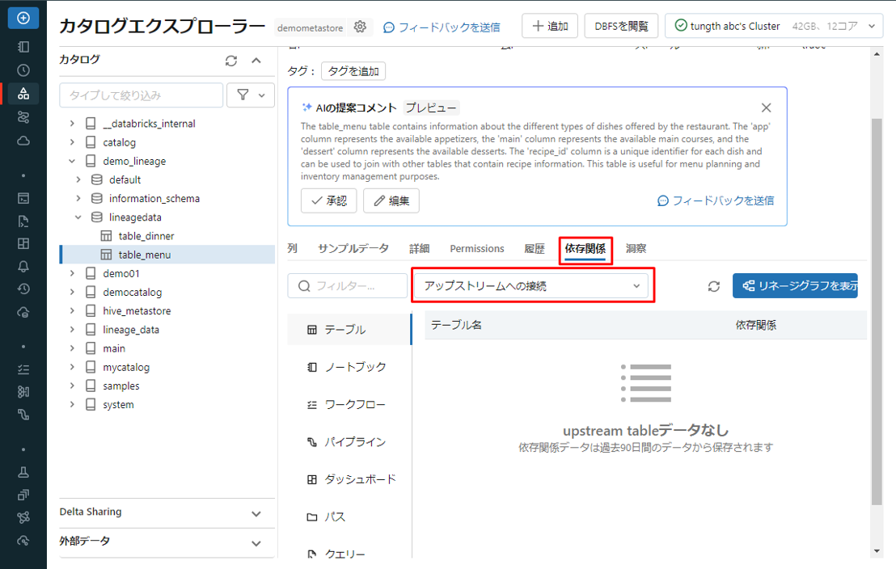Refresh the catalog tree list

[x=231, y=61]
